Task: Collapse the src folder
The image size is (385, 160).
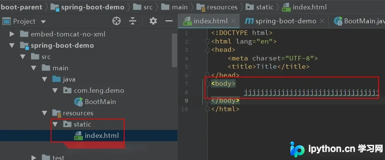Action: tap(23, 57)
